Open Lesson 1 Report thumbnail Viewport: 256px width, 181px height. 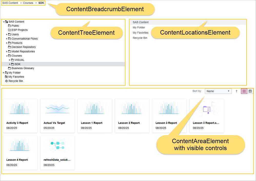[x=95, y=108]
